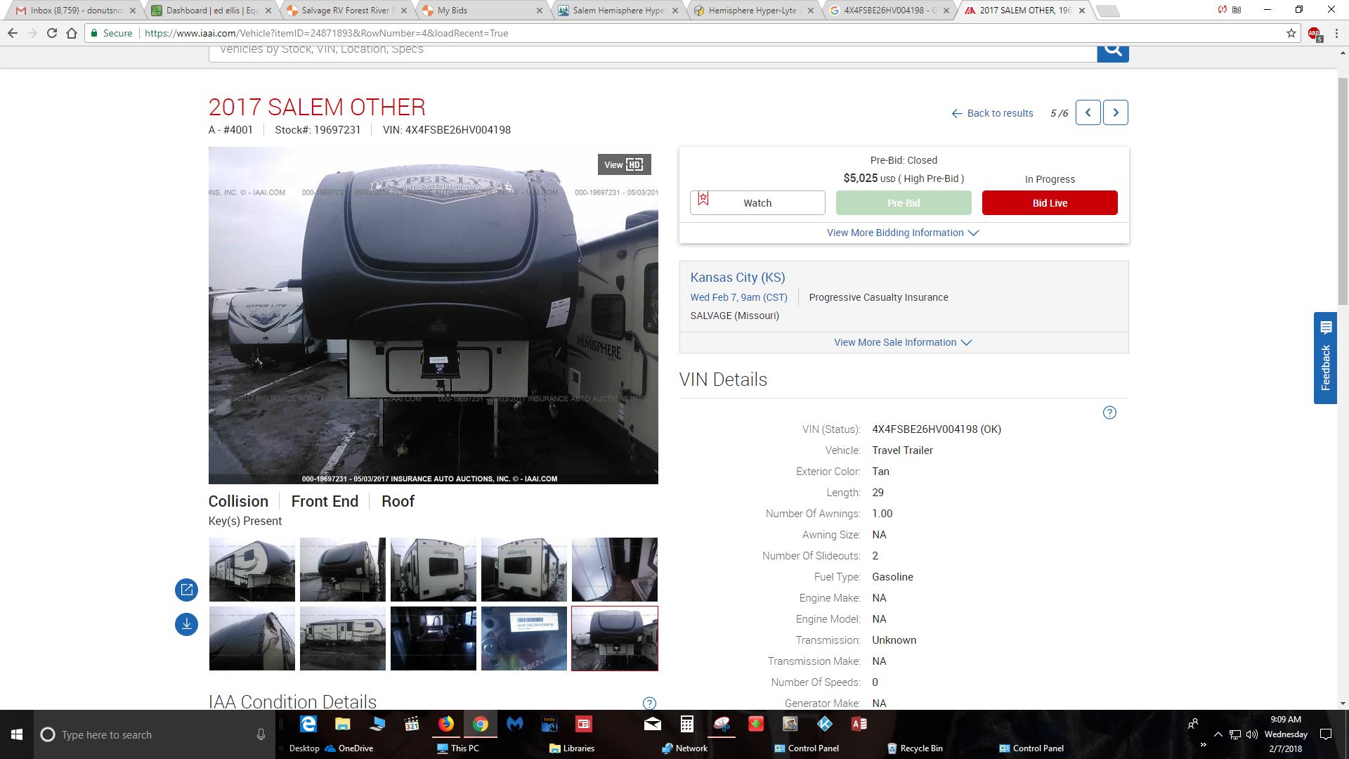Click the open-in-new-window image icon
Screen dimensions: 1349x759
coord(186,590)
